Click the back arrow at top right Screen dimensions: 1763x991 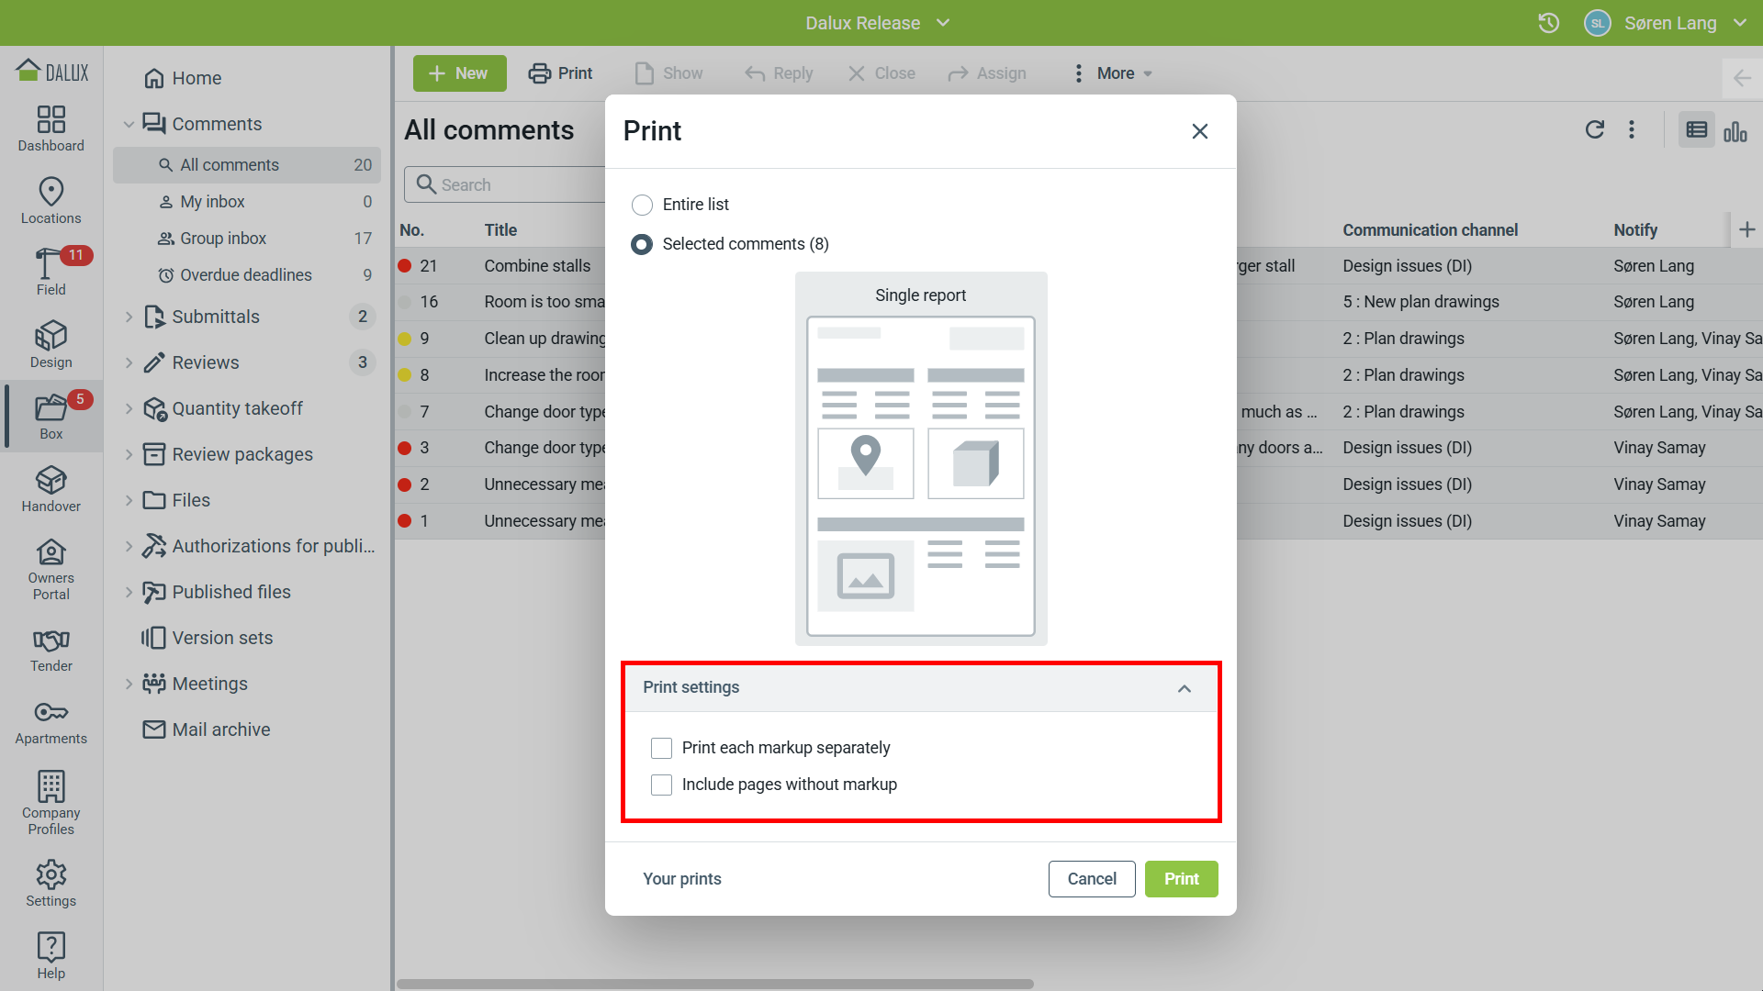(x=1742, y=78)
